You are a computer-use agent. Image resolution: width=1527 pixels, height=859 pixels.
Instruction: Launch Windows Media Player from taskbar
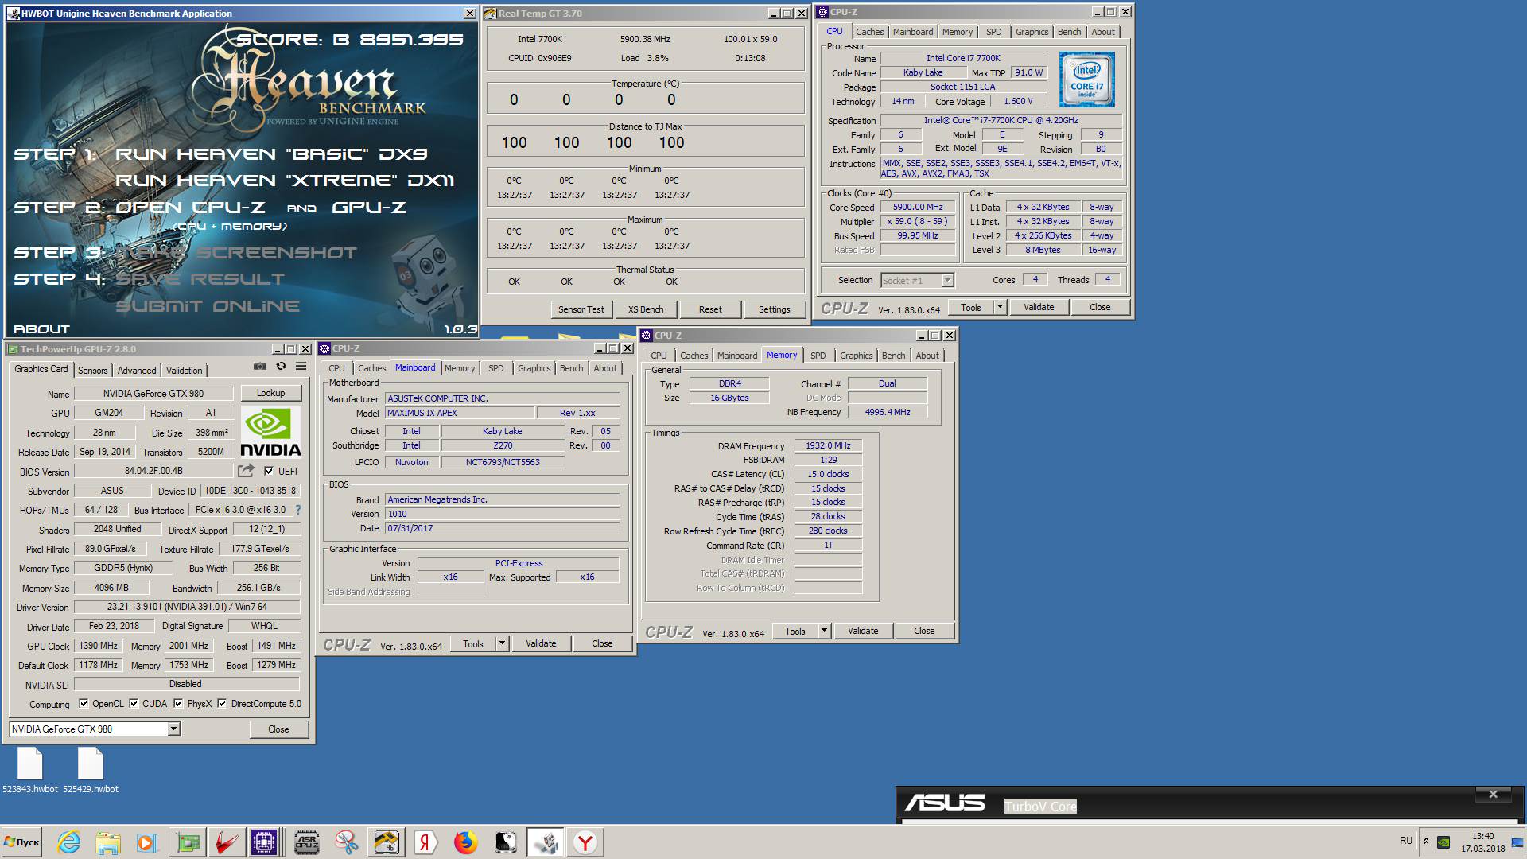point(146,842)
